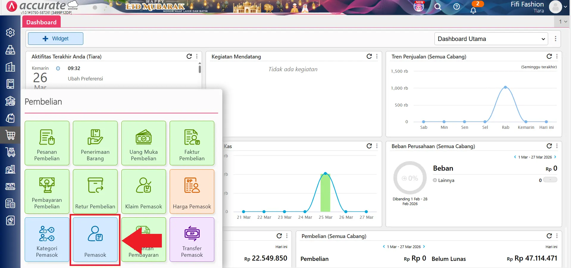Toggle the Lainnya legend item in Beban
Viewport: 571px width, 268px height.
[443, 180]
